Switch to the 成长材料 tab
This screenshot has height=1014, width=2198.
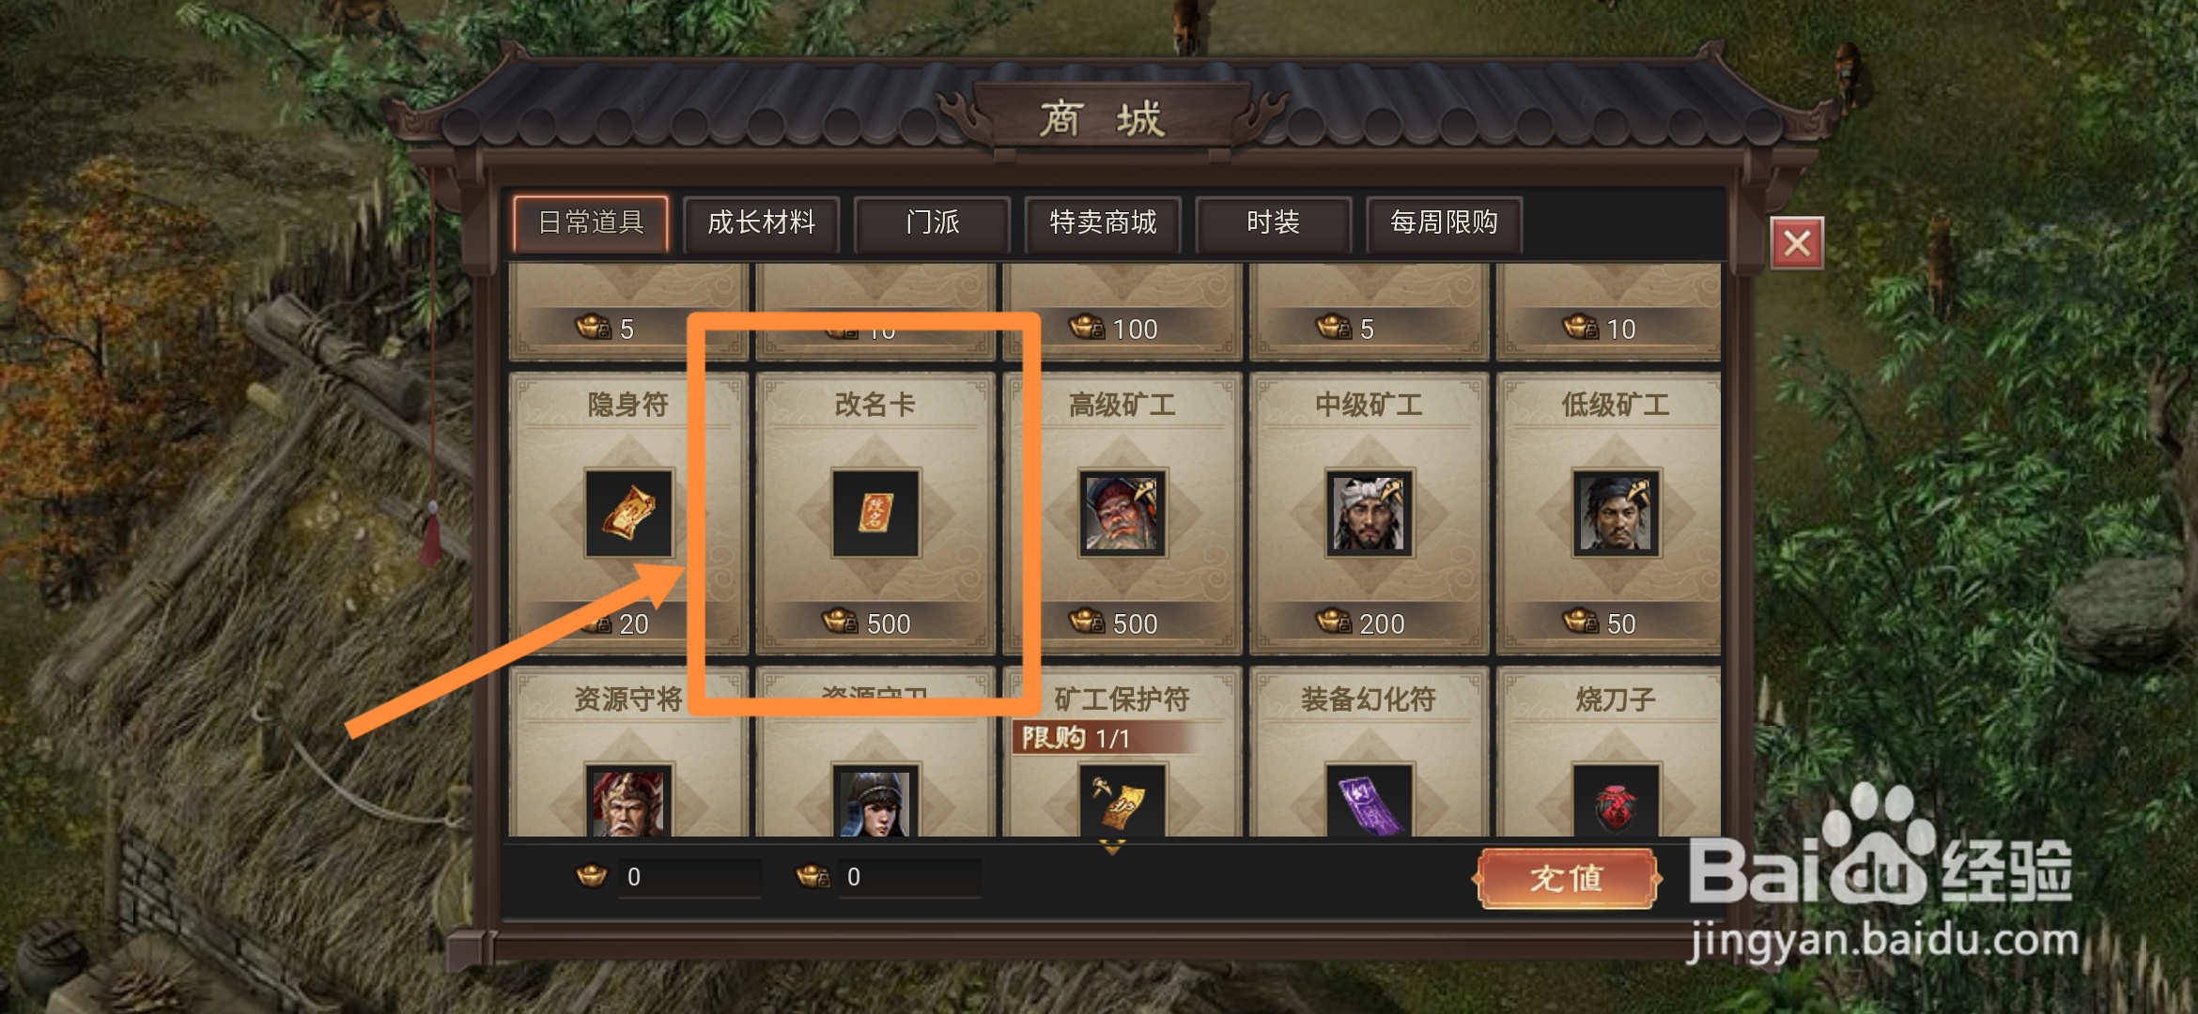coord(762,223)
